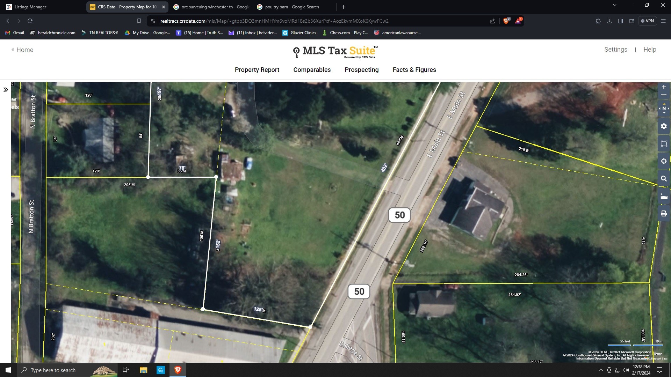Viewport: 671px width, 377px height.
Task: Open the Comparables tab
Action: [312, 70]
